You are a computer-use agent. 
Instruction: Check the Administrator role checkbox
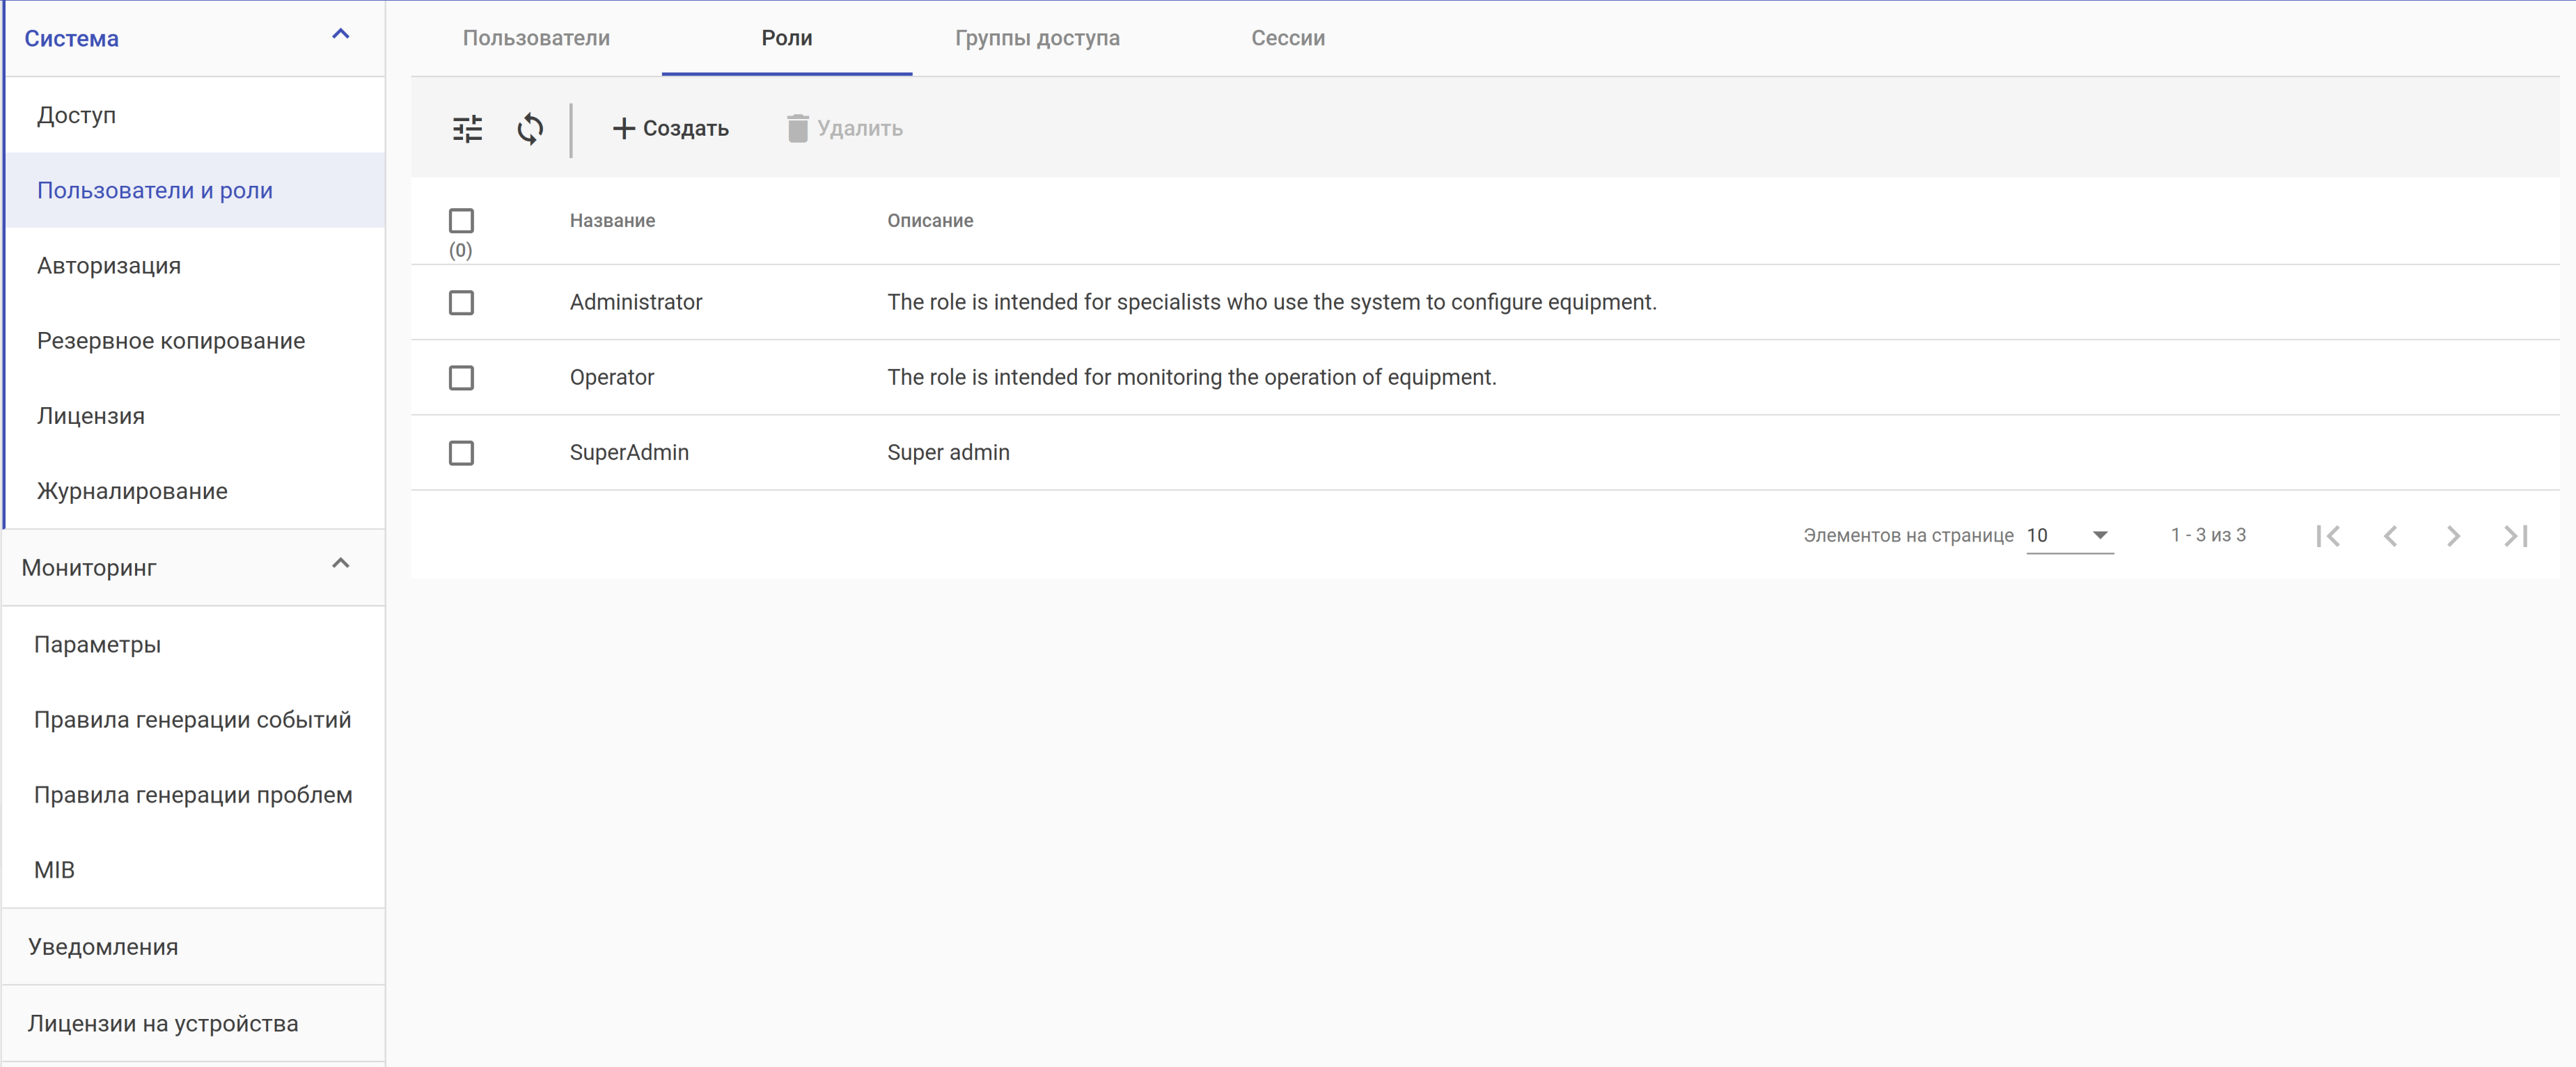(x=461, y=302)
